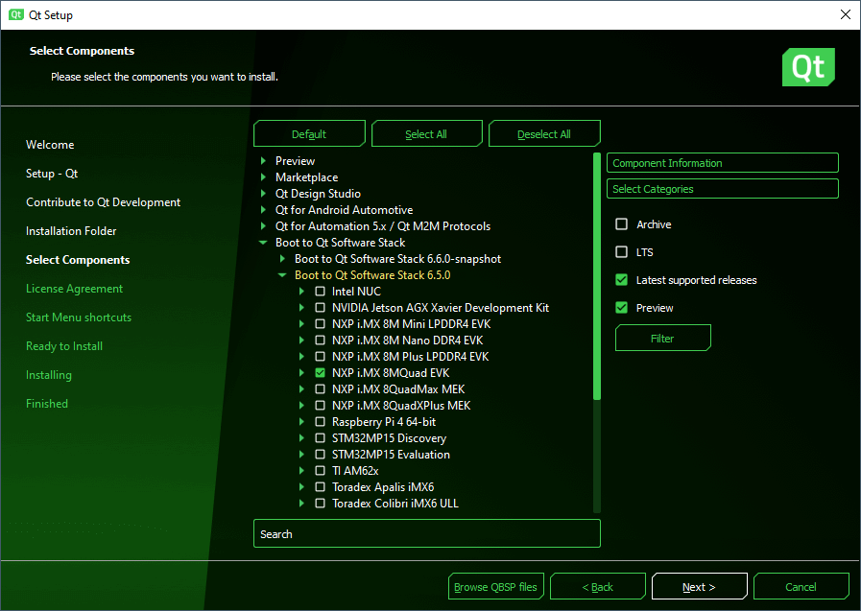Uncheck NXP i.MX 8MQuad EVK component
861x611 pixels.
point(320,373)
